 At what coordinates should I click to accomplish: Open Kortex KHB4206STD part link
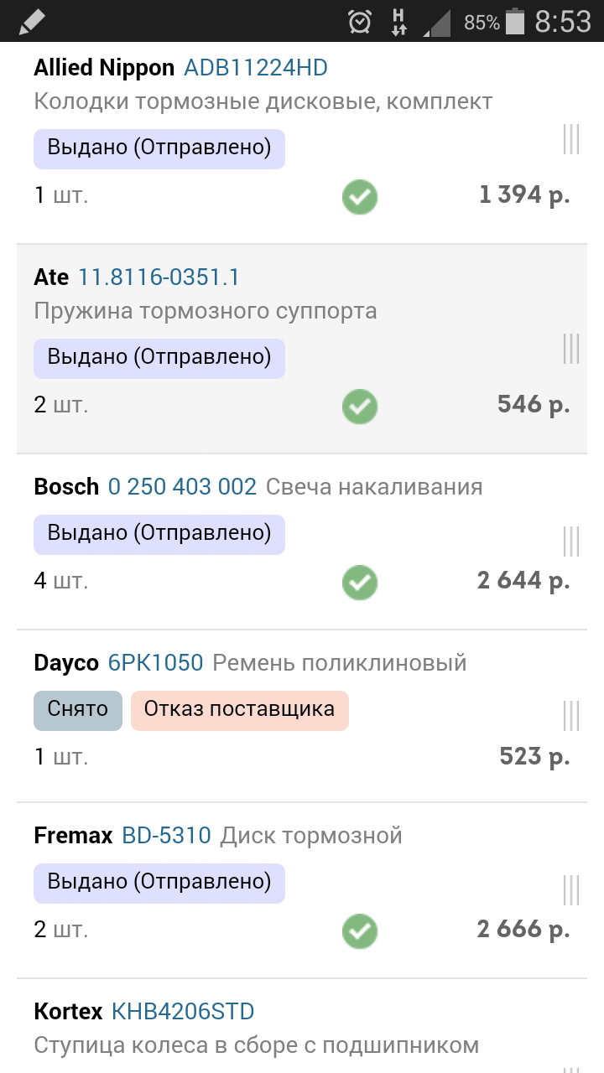[182, 1012]
